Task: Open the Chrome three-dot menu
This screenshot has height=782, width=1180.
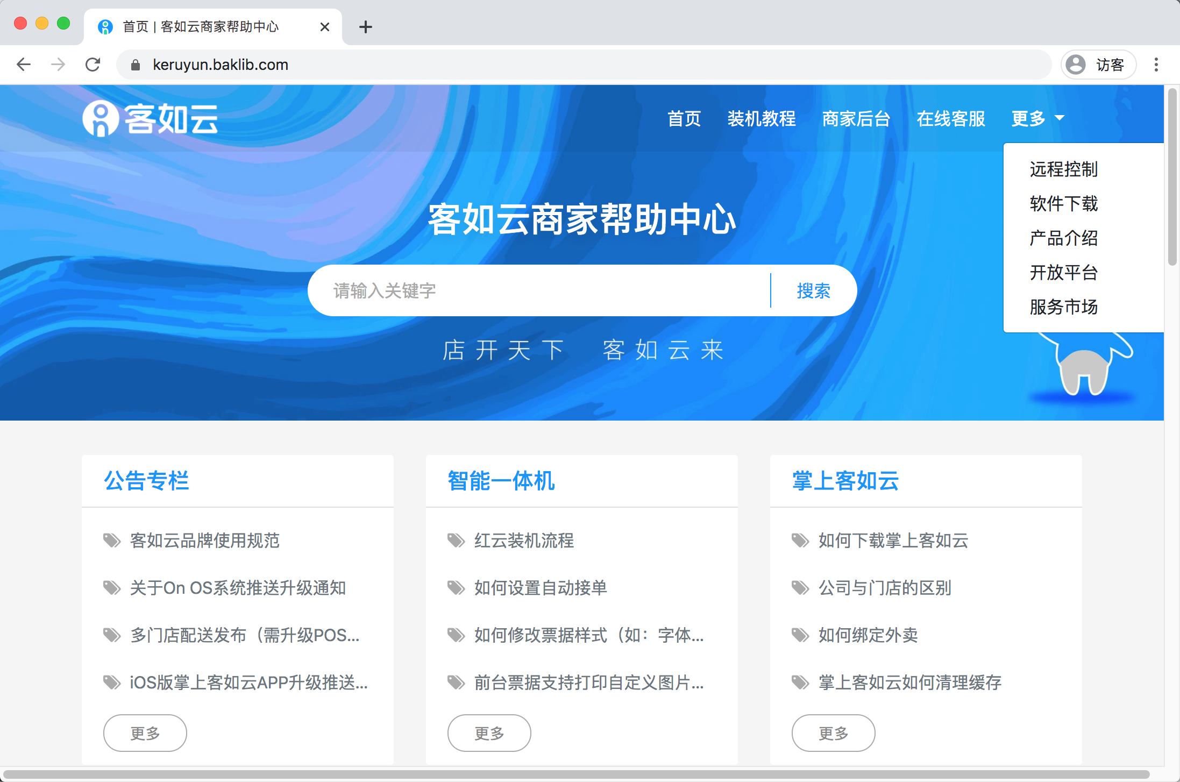Action: [x=1156, y=65]
